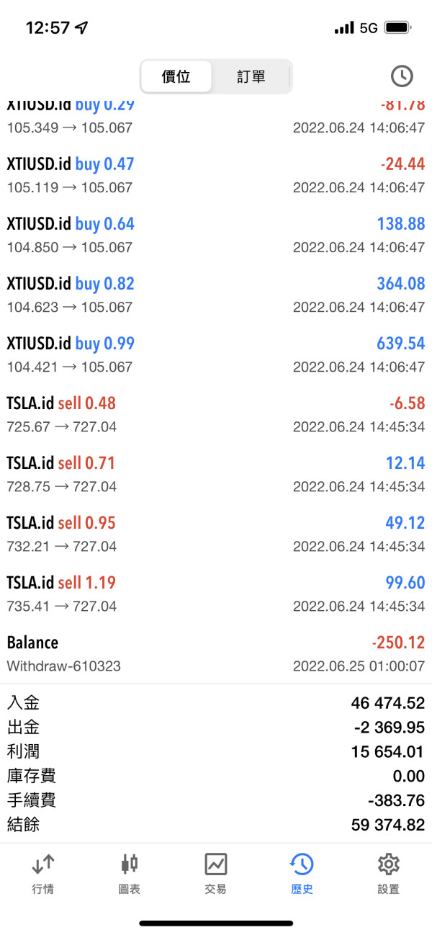Tap the 5G network status indicator
The height and width of the screenshot is (935, 432).
(369, 28)
